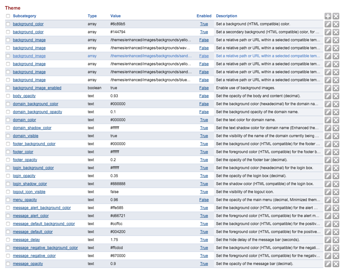Click the Theme section heading

[12, 8]
